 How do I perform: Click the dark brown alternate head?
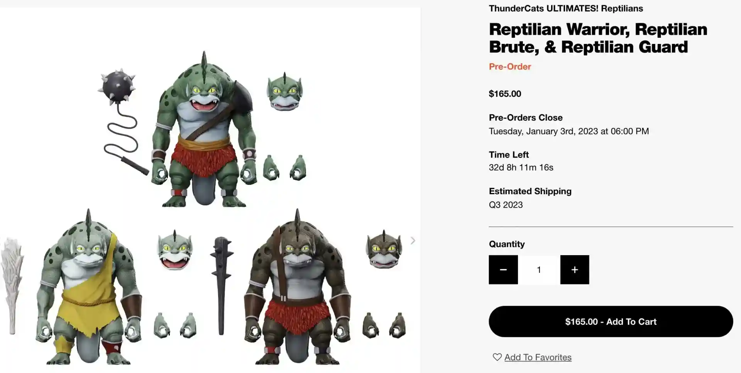(384, 249)
